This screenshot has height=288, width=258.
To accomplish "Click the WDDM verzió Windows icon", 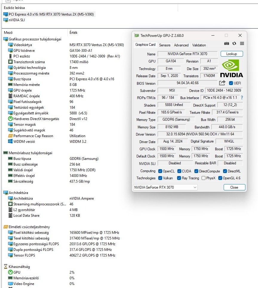I will 10,141.
